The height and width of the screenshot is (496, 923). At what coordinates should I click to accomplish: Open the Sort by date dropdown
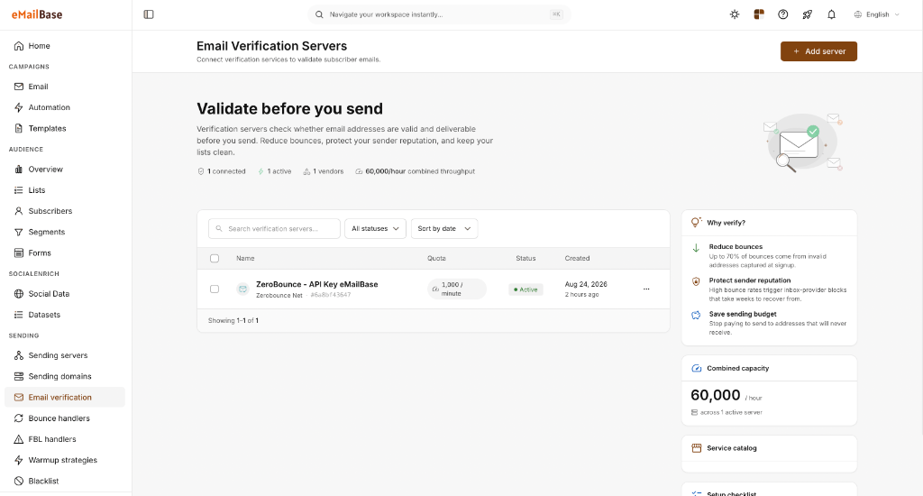tap(443, 228)
